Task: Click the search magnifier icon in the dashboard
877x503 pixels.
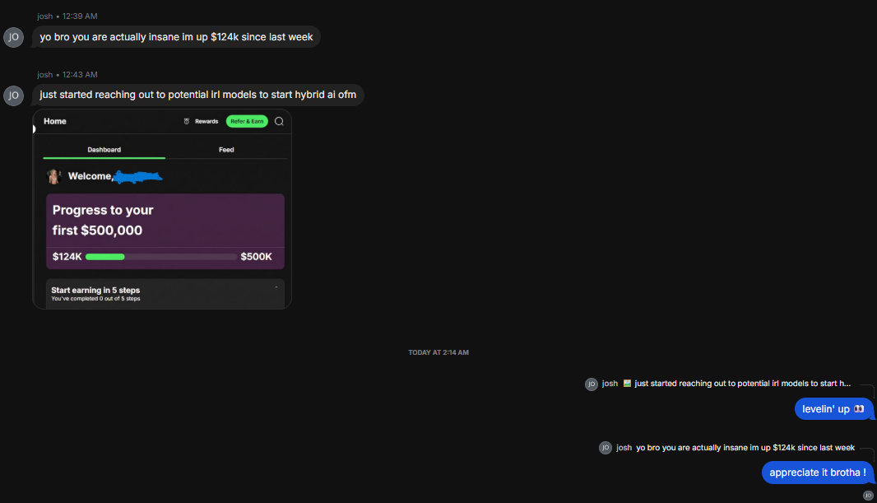Action: tap(279, 121)
